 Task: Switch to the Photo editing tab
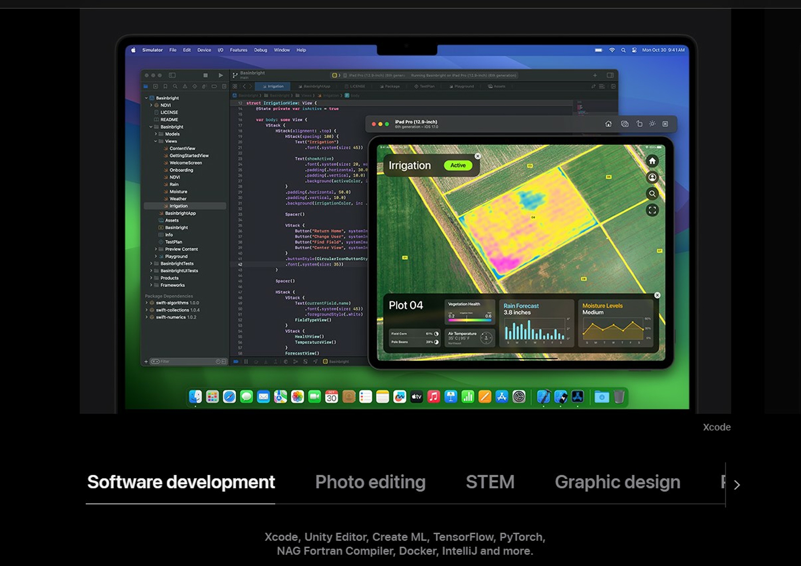tap(370, 483)
